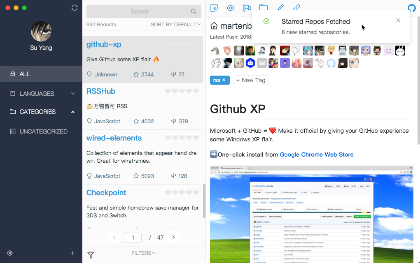Click the Su Yang username label
The height and width of the screenshot is (263, 420).
point(41,48)
